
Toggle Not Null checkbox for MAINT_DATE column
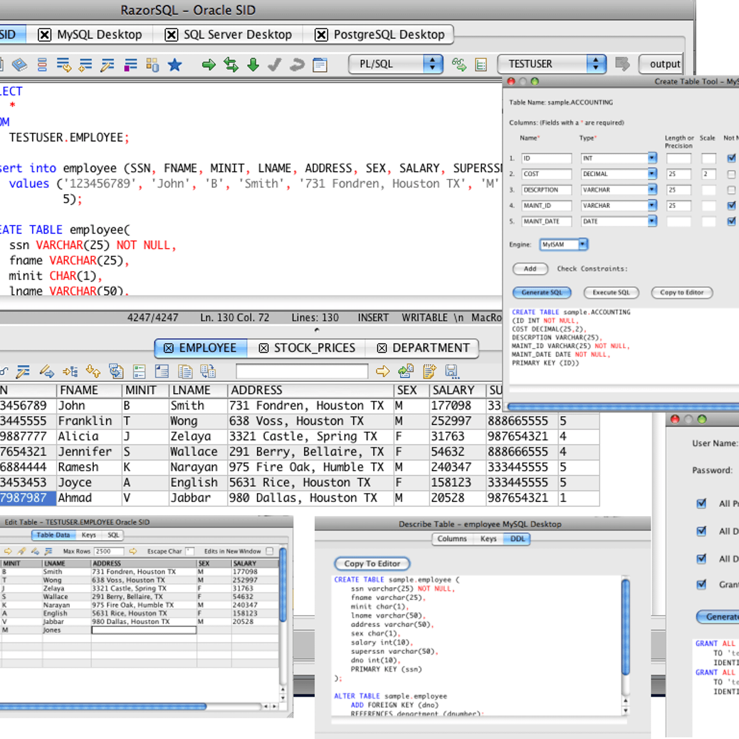(x=732, y=221)
